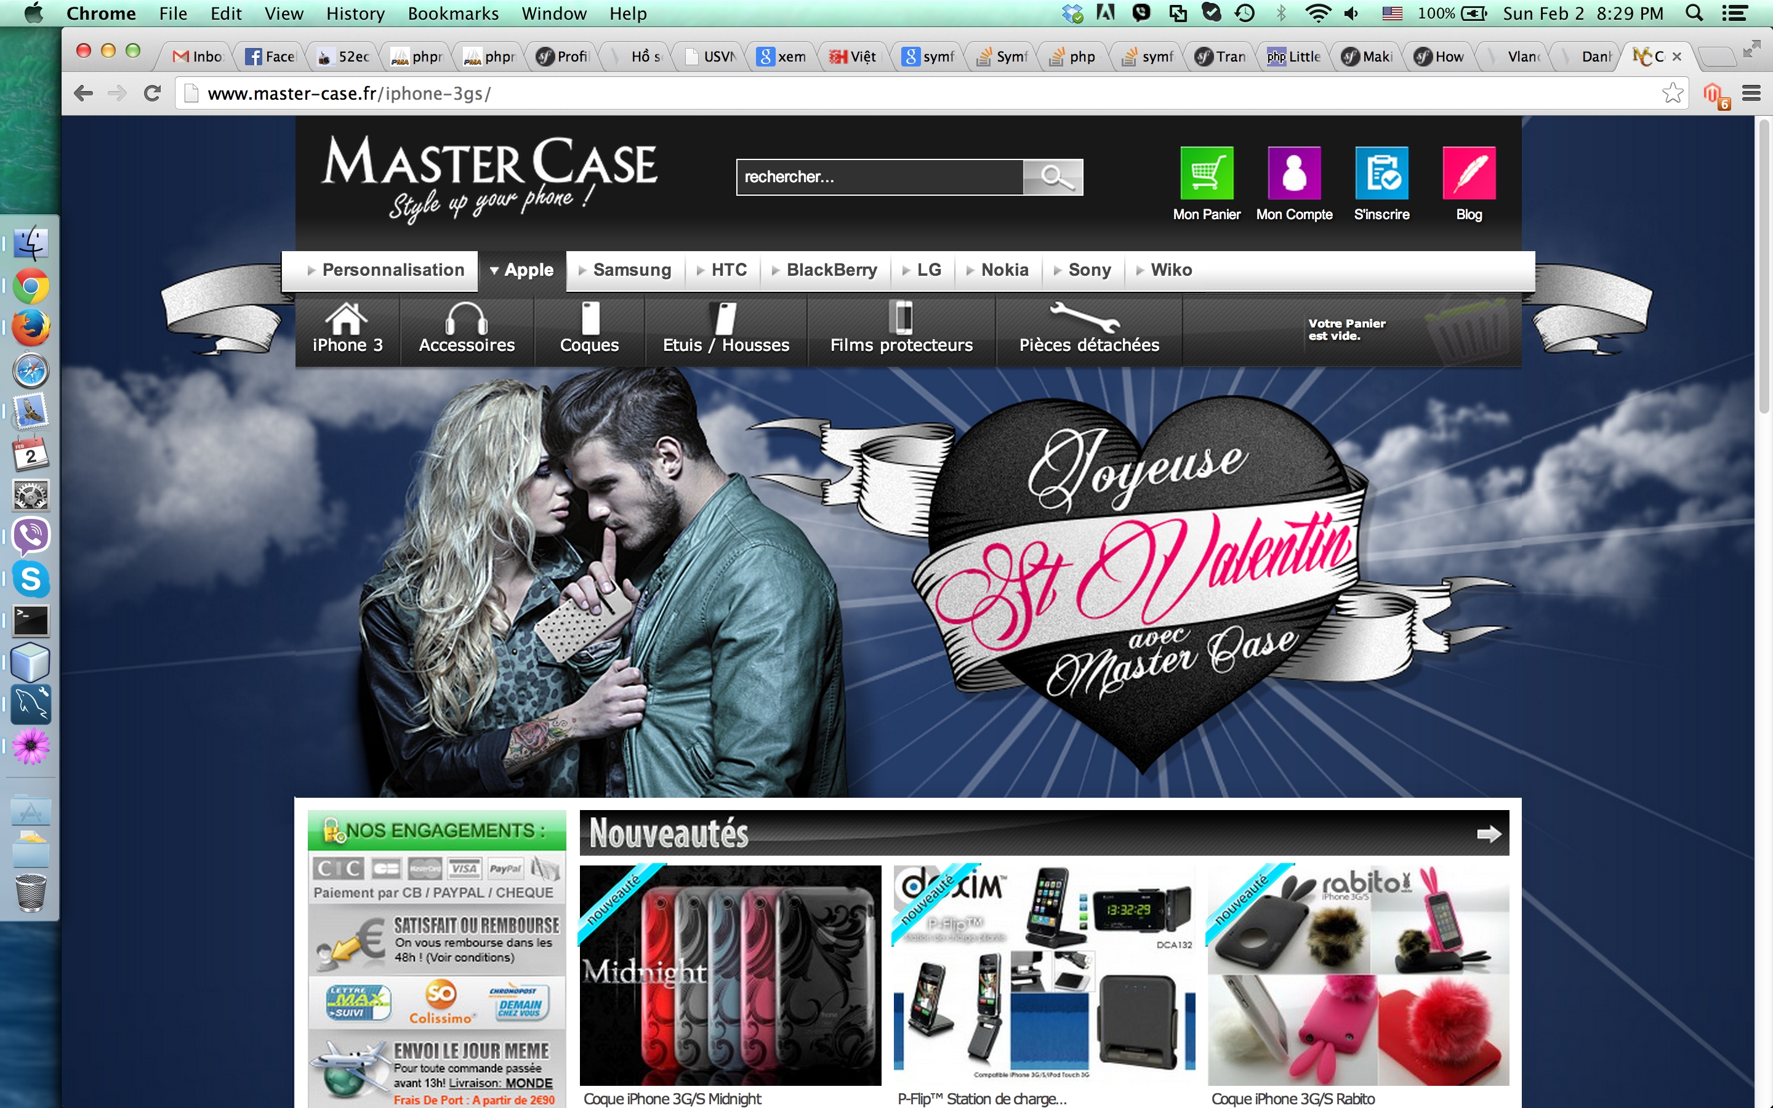The image size is (1773, 1108).
Task: Switch to the Facebook tab
Action: pyautogui.click(x=270, y=57)
